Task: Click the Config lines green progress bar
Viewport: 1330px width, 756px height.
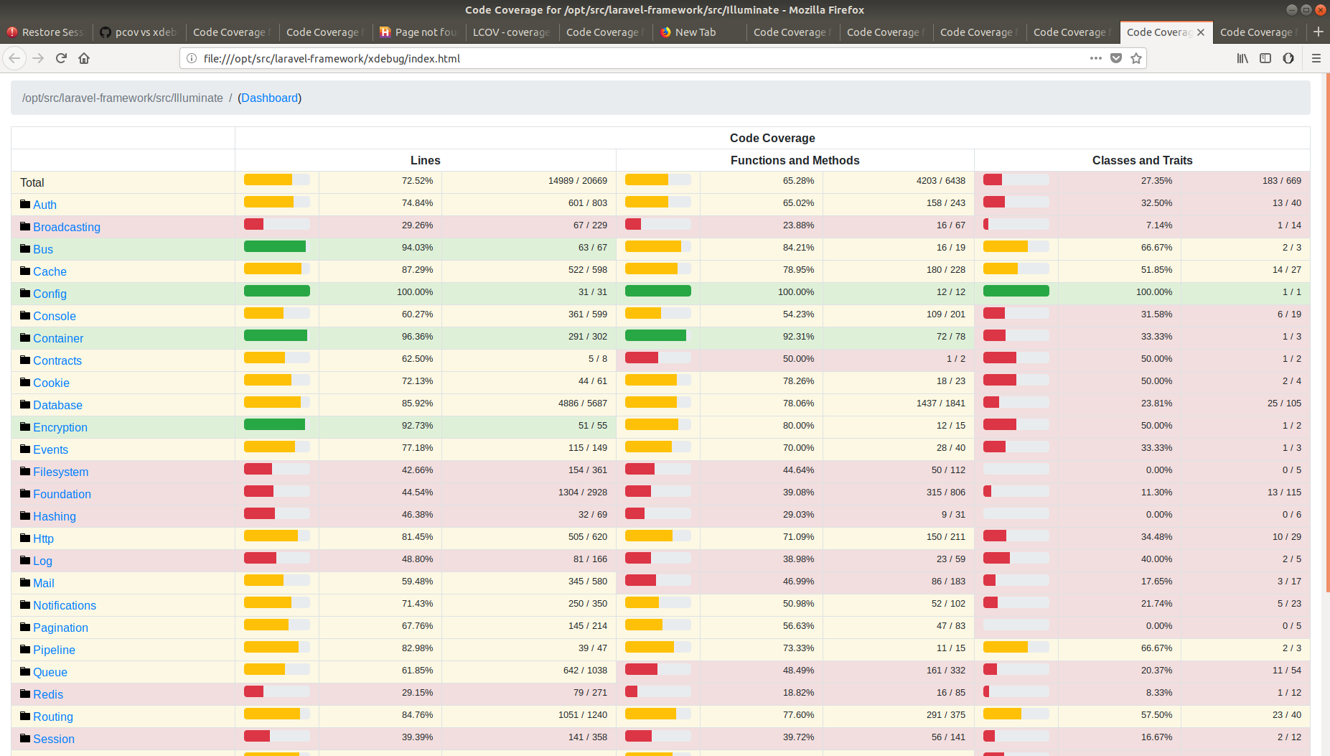Action: 277,291
